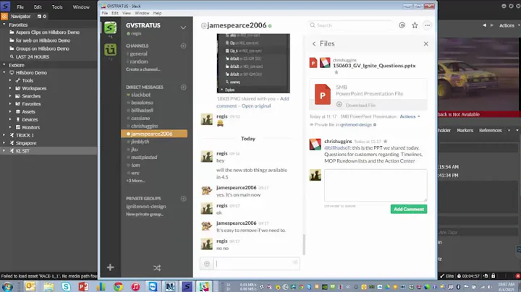
Task: Open Slack File menu
Action: coord(105,13)
